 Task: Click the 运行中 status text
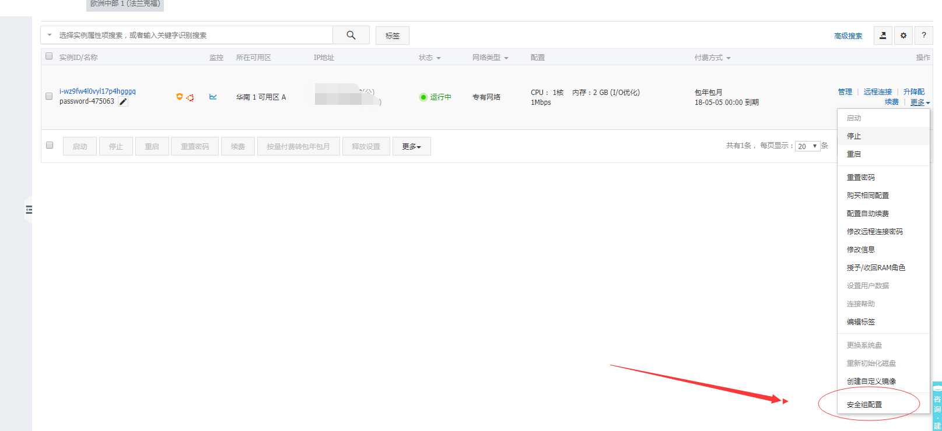click(441, 97)
